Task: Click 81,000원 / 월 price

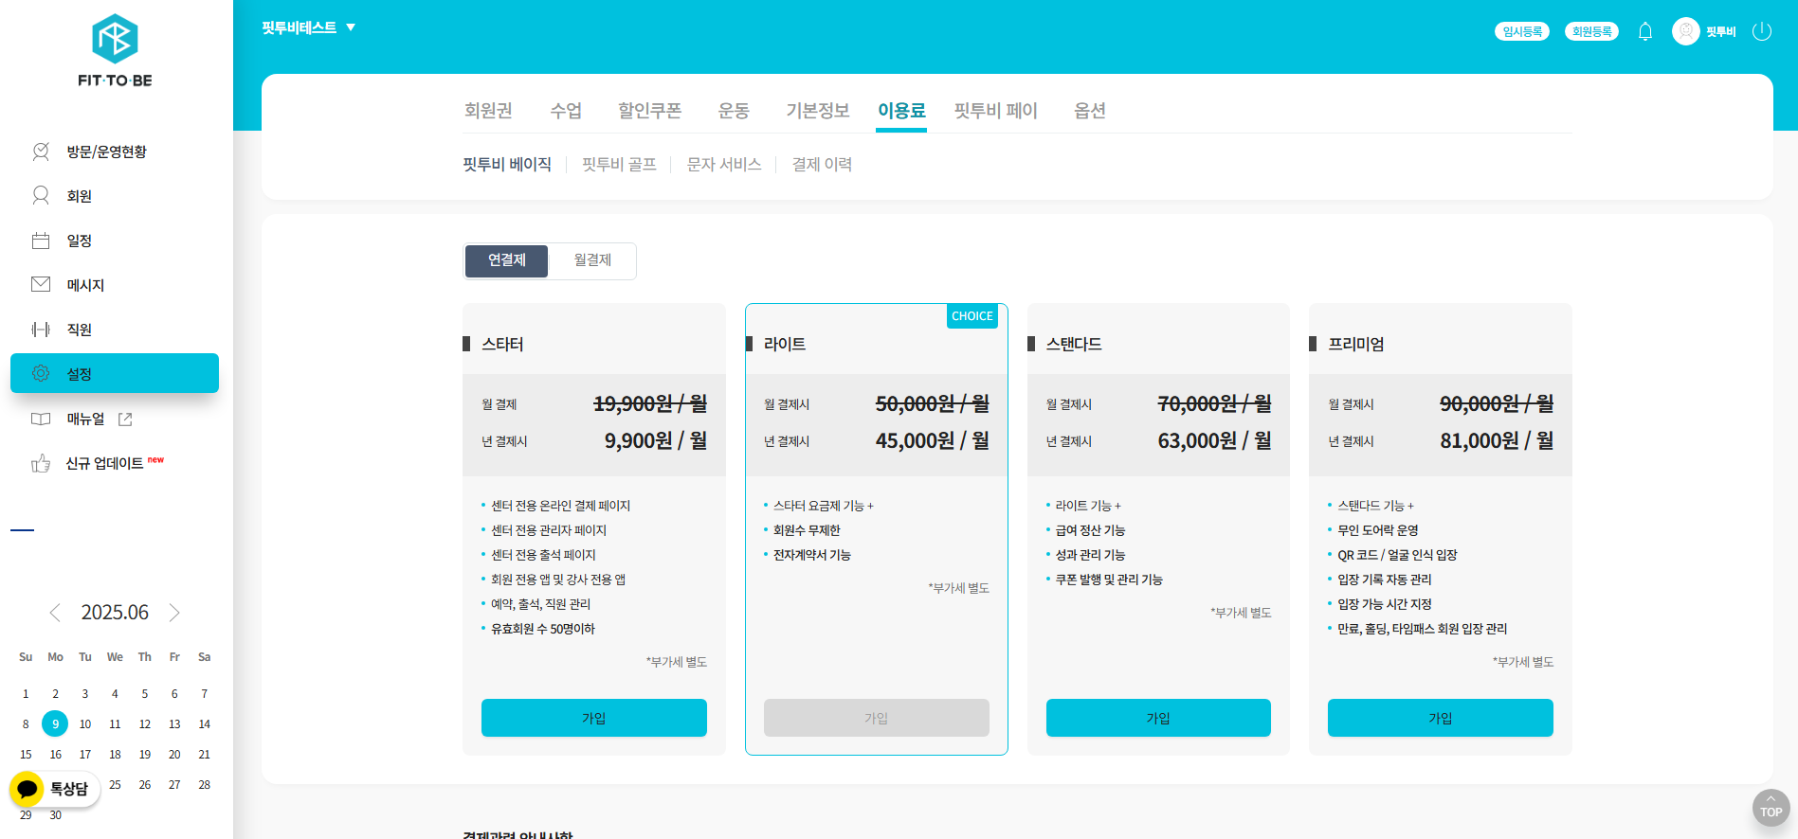Action: [1497, 440]
